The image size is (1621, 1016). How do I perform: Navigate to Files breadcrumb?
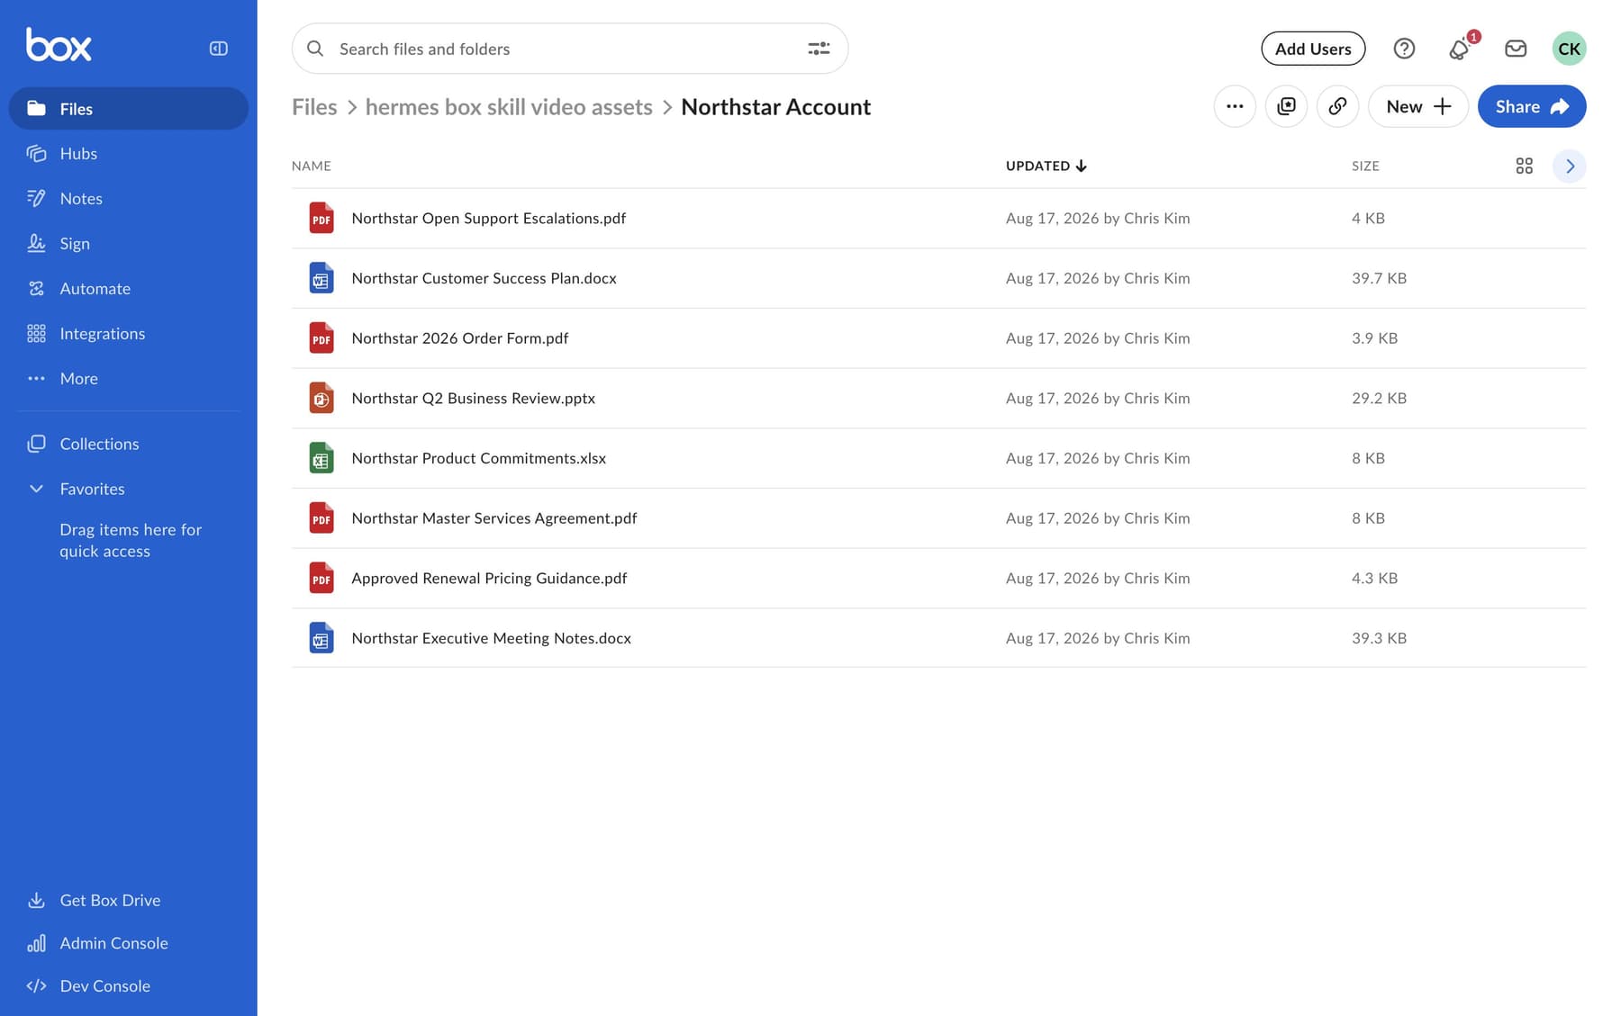click(x=314, y=107)
